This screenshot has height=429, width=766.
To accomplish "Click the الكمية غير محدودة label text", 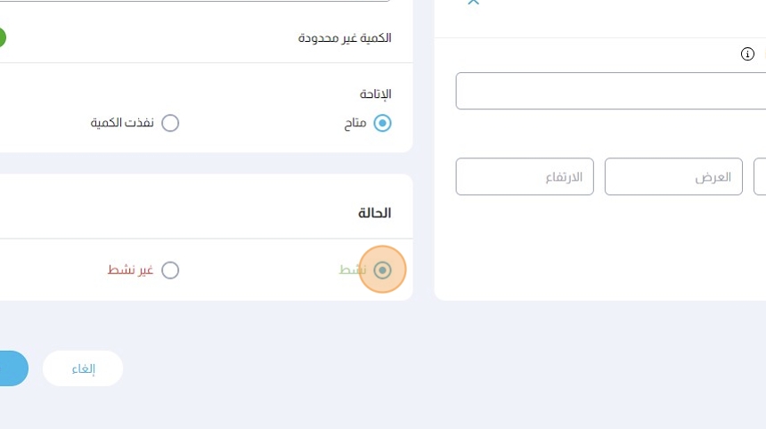I will 344,38.
